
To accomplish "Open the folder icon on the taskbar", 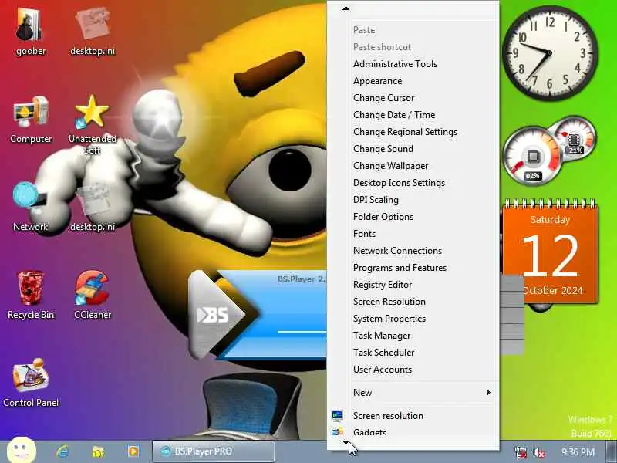I will [98, 451].
